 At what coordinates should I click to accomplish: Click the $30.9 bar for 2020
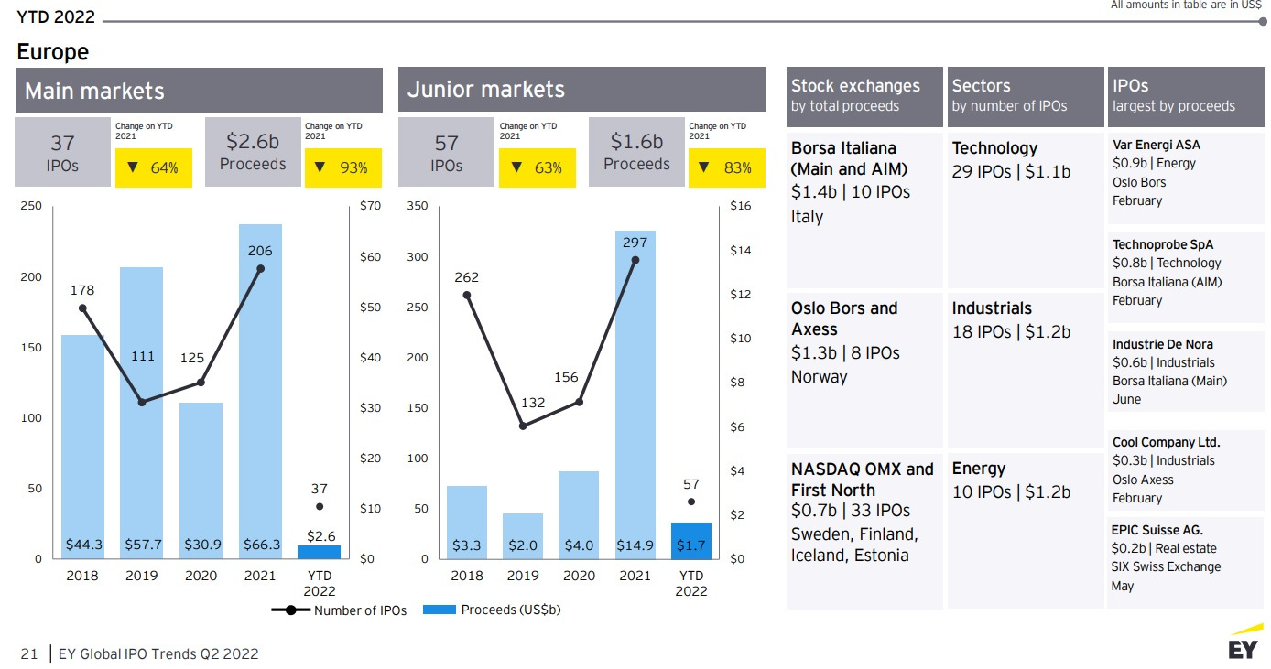pos(201,480)
